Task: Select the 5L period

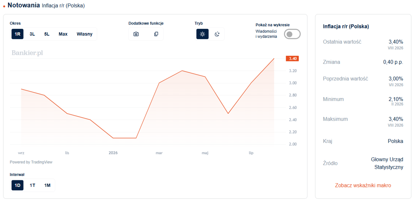Action: (x=47, y=34)
